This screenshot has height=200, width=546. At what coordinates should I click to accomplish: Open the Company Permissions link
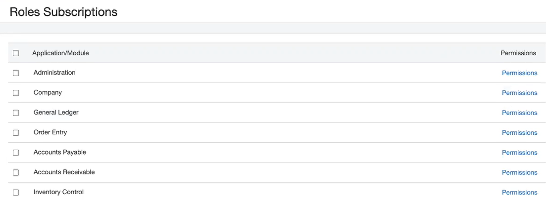[519, 93]
